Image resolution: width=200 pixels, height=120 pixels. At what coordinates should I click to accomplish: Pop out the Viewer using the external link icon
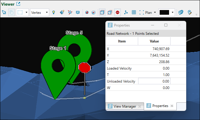coord(19,4)
